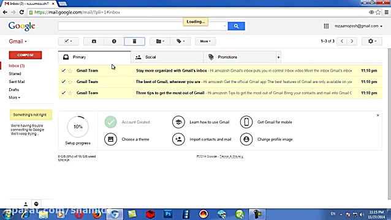
Task: Open the Terms & Privacy link
Action: (231, 156)
